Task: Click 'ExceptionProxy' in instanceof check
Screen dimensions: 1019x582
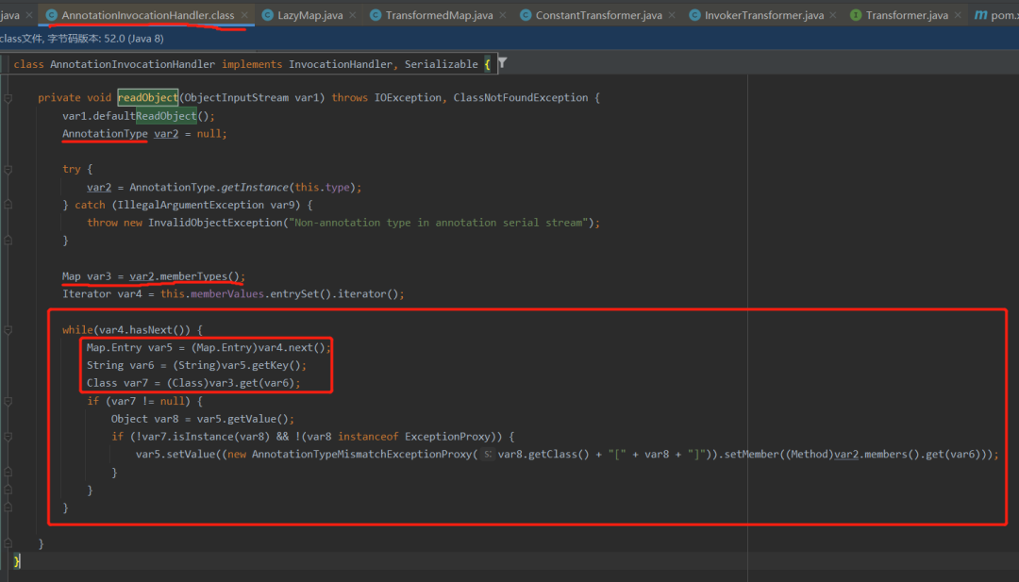Action: pyautogui.click(x=448, y=437)
